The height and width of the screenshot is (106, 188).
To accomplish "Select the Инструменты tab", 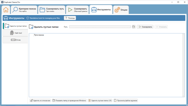I will (101, 10).
